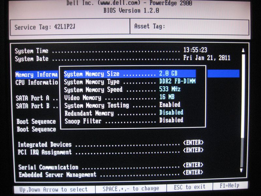The height and width of the screenshot is (196, 261).
Task: Click the Video Memory label
Action: tap(83, 98)
